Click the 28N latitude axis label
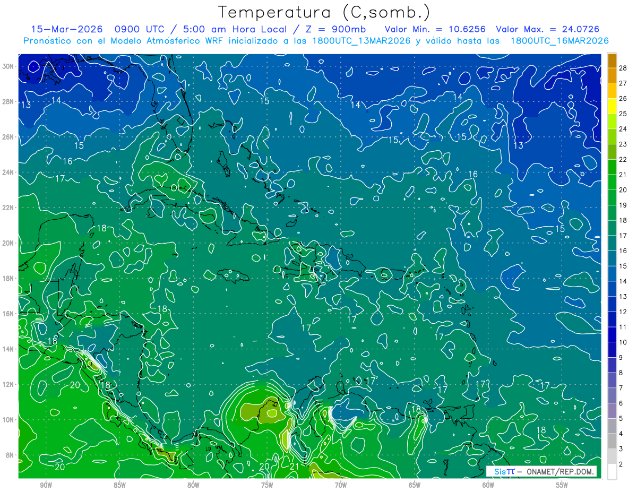Image resolution: width=637 pixels, height=492 pixels. pyautogui.click(x=8, y=101)
